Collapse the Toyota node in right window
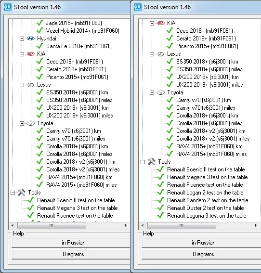This screenshot has width=261, height=273. point(152,92)
